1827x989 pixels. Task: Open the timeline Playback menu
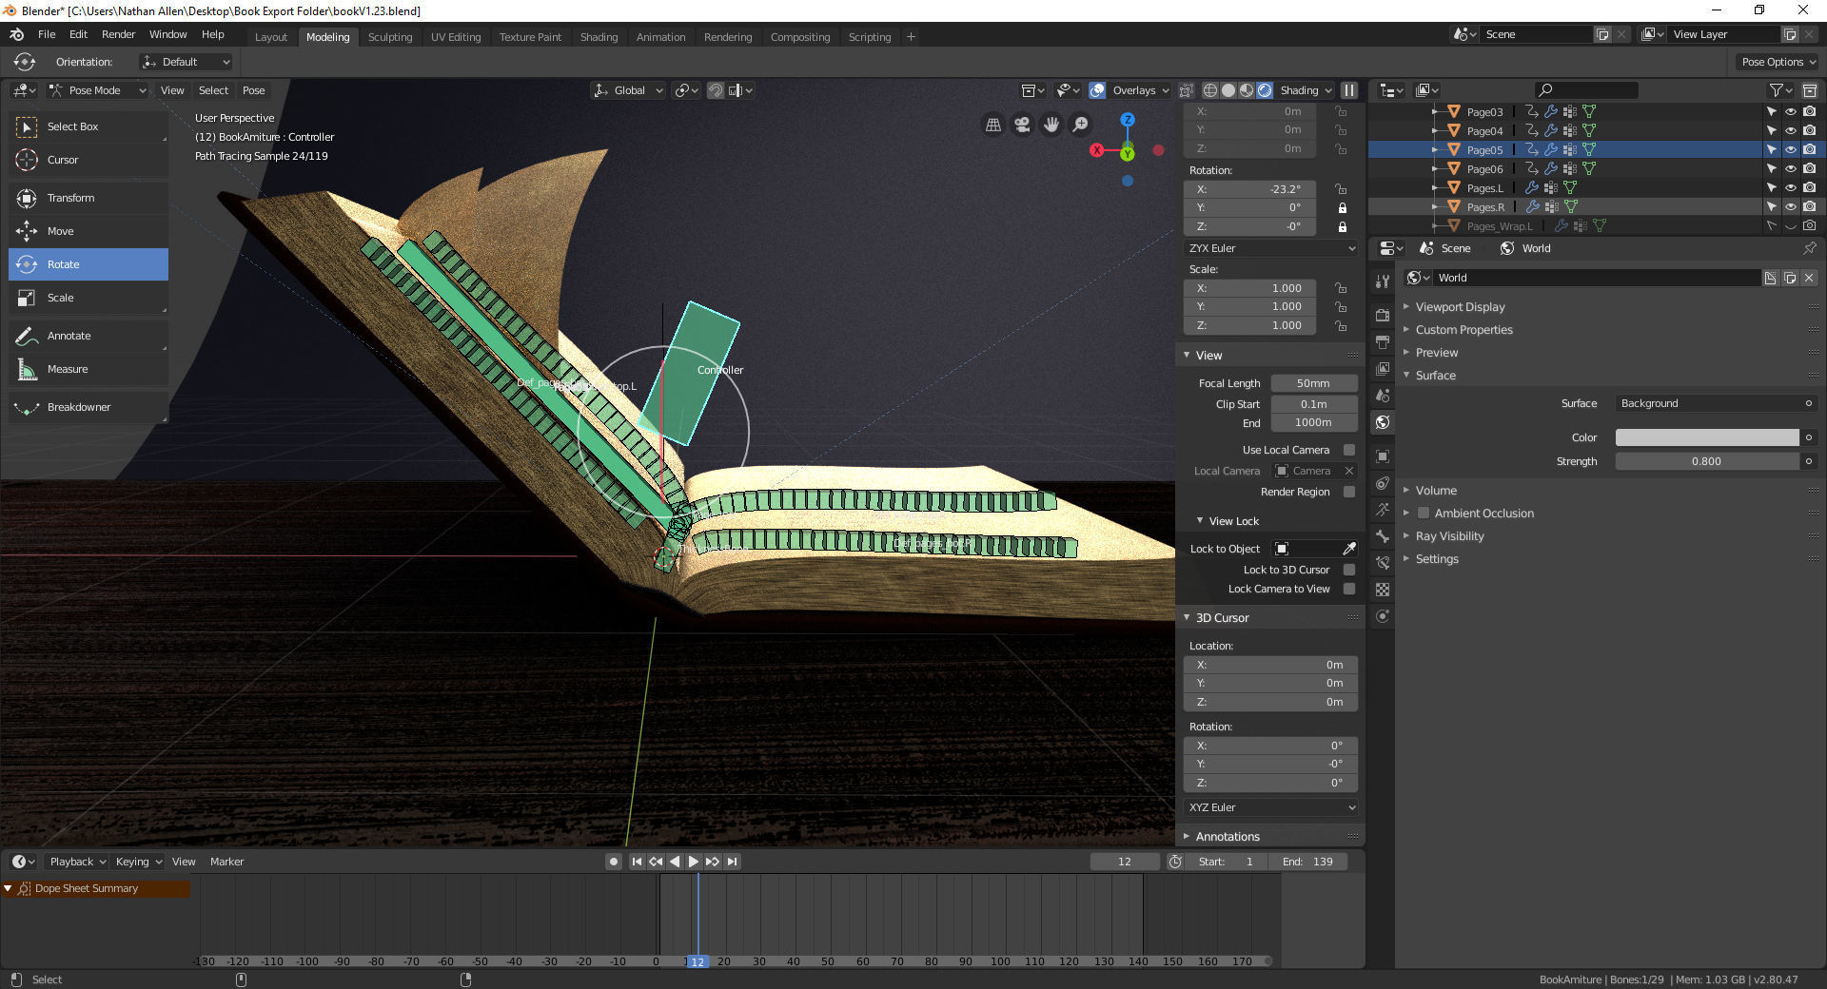tap(78, 862)
